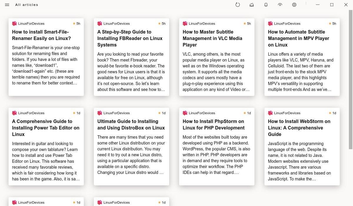The height and width of the screenshot is (206, 353).
Task: Open the notifications bell
Action: [x=266, y=5]
